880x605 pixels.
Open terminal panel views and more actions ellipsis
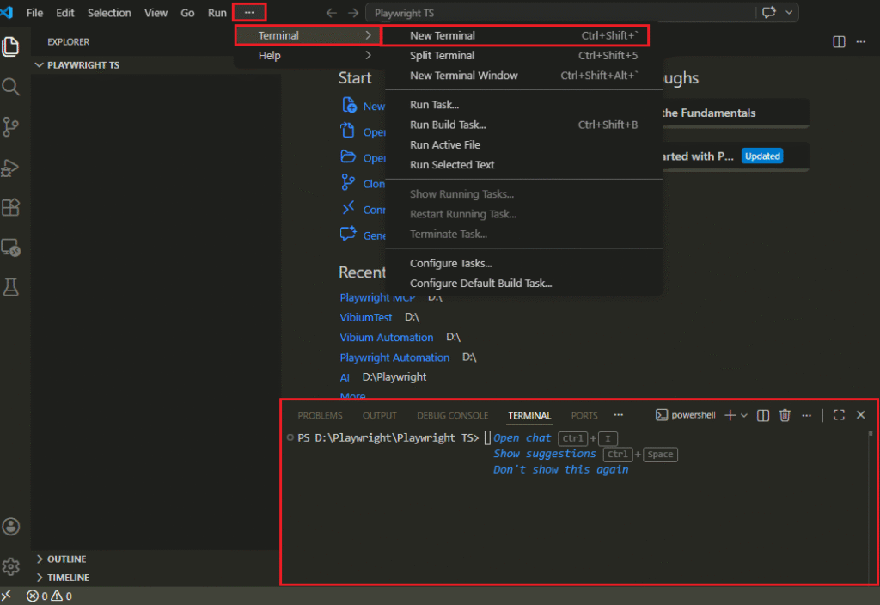pyautogui.click(x=806, y=415)
